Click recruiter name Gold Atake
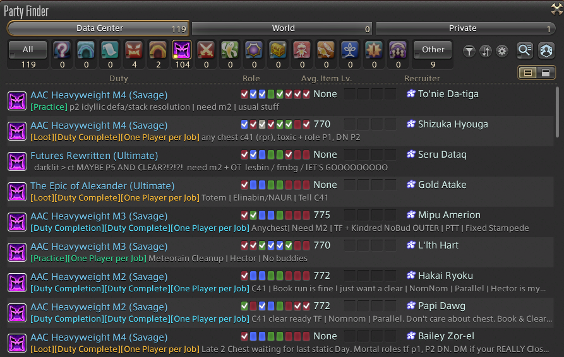 click(x=442, y=185)
